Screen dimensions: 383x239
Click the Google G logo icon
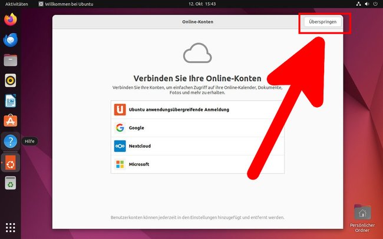(120, 128)
